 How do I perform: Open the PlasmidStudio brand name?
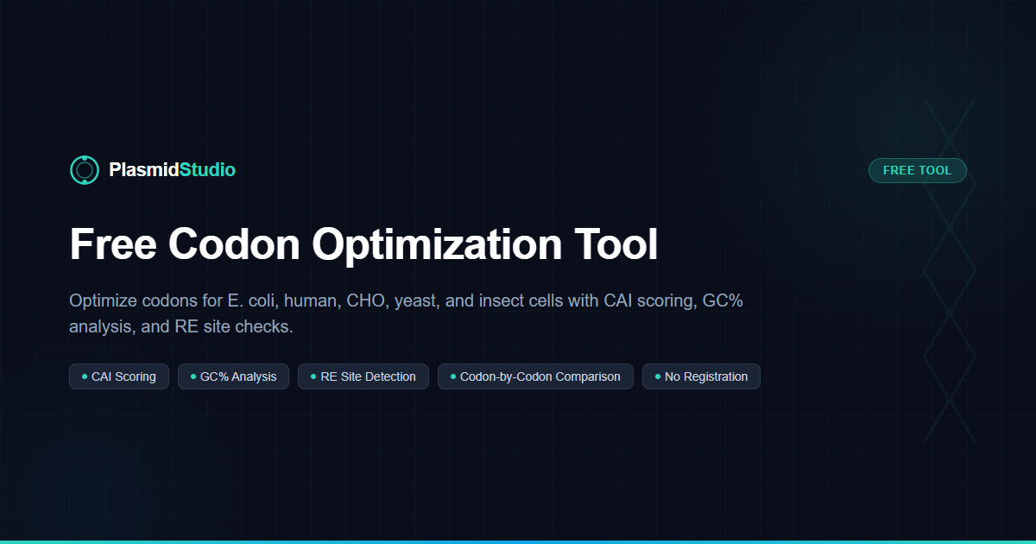(172, 170)
